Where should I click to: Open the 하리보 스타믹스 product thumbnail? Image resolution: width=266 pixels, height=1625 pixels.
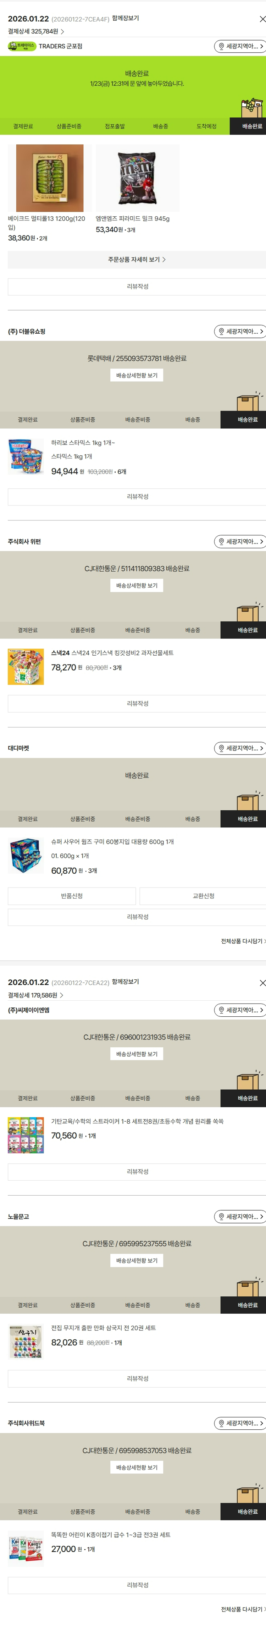point(26,457)
